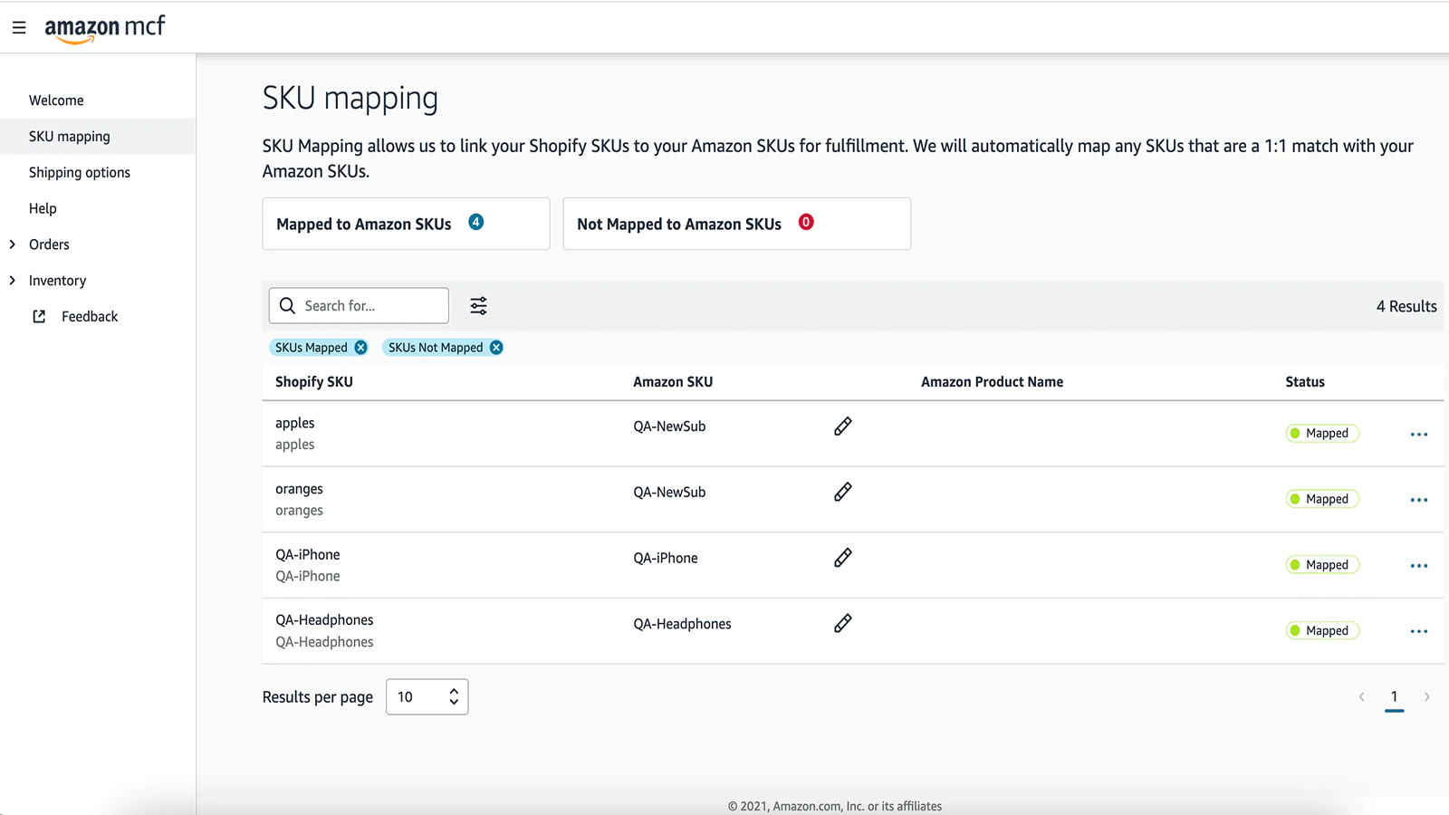
Task: Click the Mapped status badge for apples
Action: [1322, 434]
